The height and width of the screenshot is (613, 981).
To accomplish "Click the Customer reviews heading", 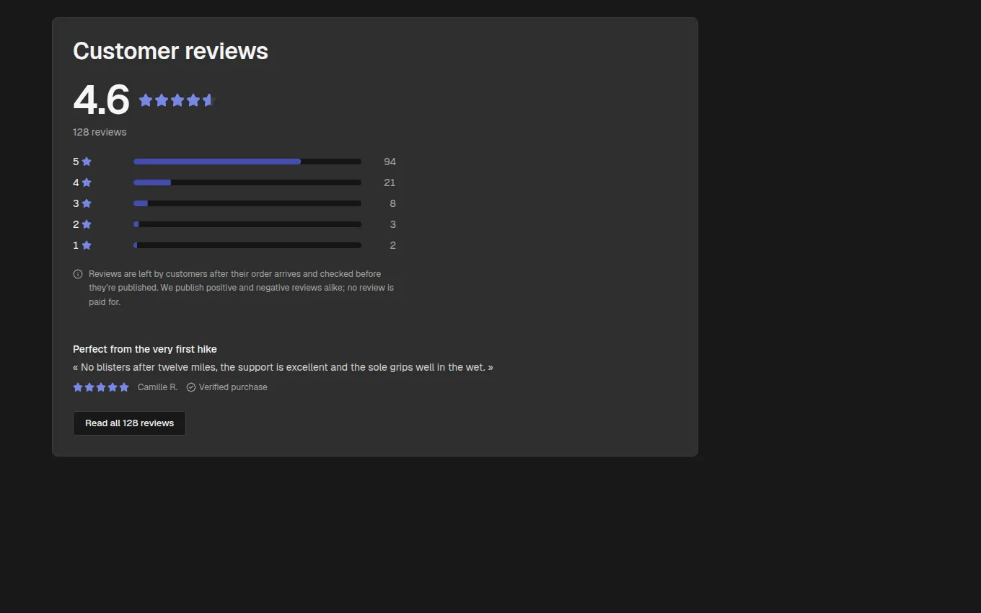I will tap(170, 51).
